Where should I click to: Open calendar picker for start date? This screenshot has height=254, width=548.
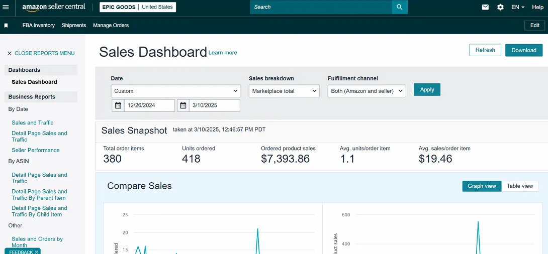point(118,105)
